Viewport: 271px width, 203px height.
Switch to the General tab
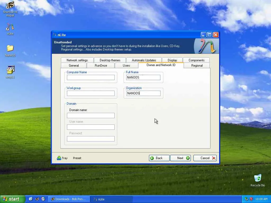(x=74, y=66)
